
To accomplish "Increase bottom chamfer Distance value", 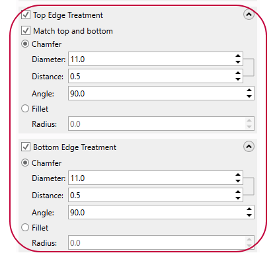I will 238,192.
